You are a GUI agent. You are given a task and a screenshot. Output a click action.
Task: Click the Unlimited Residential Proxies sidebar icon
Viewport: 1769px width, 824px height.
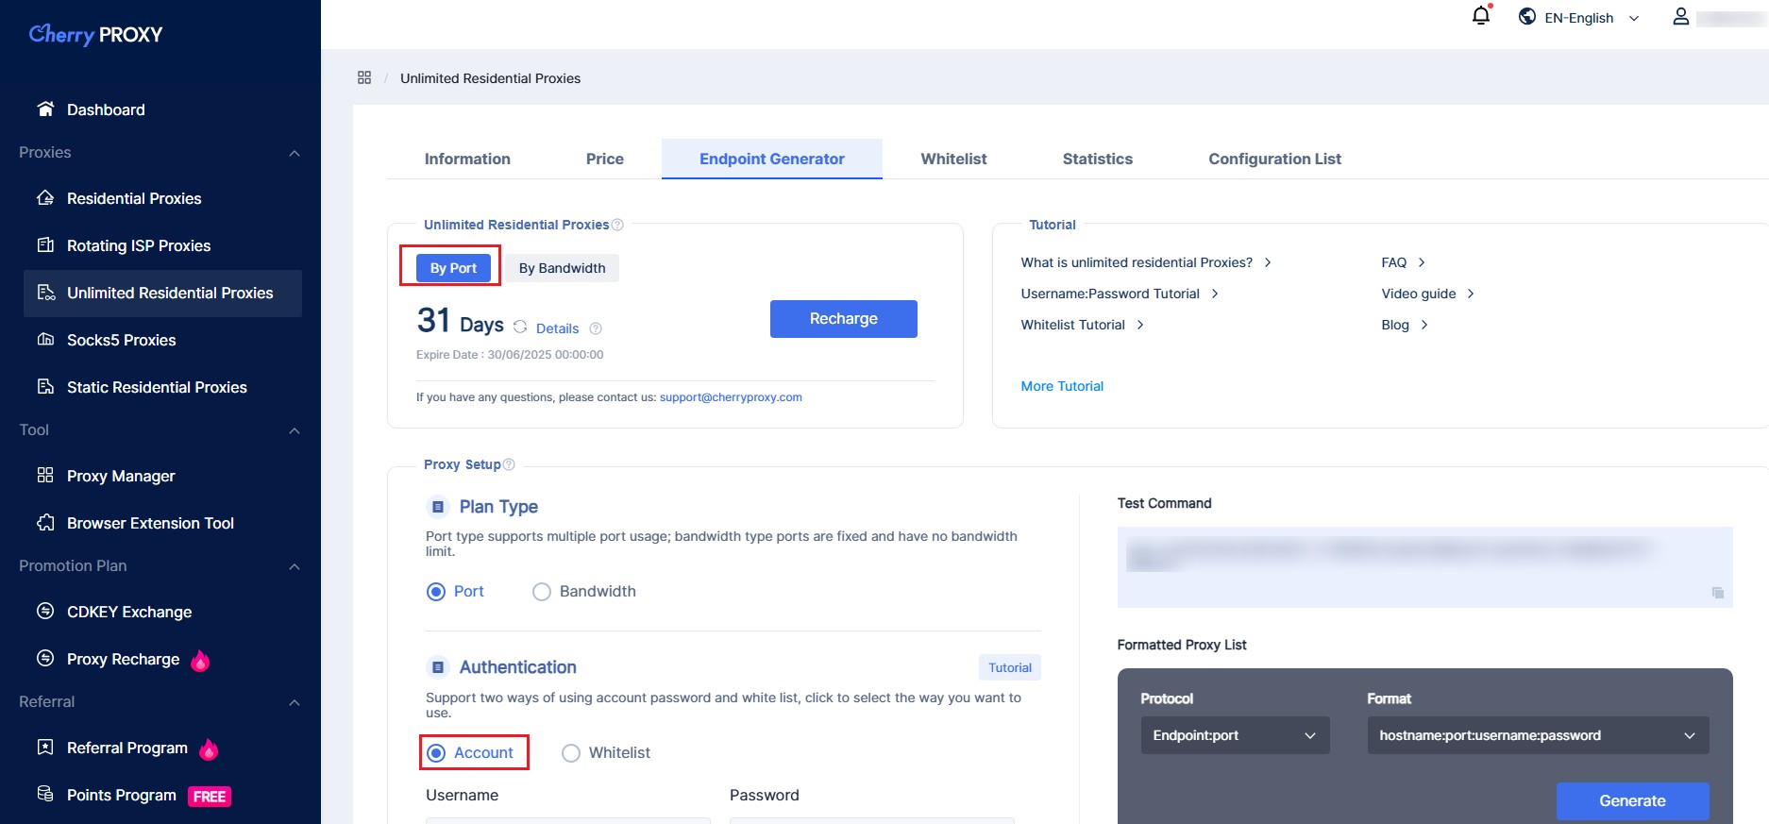point(45,292)
